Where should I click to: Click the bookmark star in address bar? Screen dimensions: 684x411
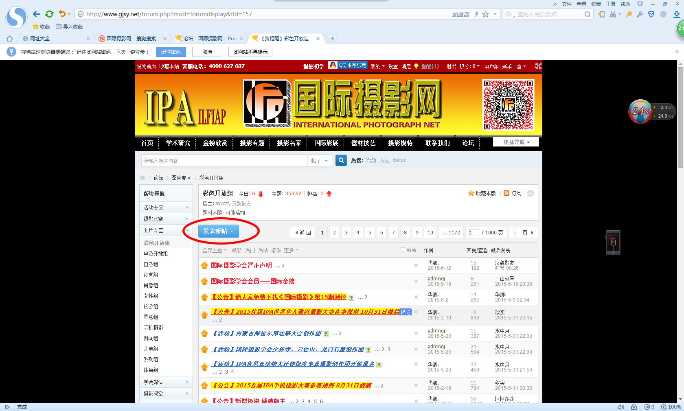point(485,14)
